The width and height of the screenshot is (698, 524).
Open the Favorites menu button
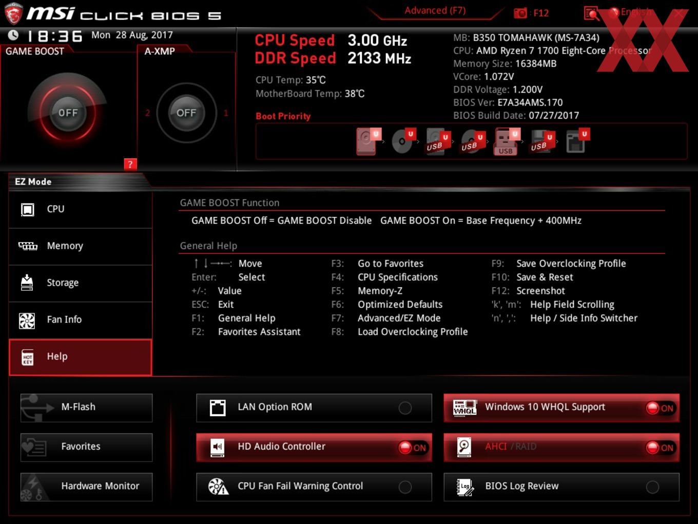coord(86,447)
